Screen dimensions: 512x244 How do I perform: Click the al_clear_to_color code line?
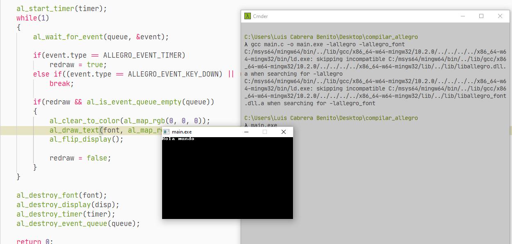point(130,121)
